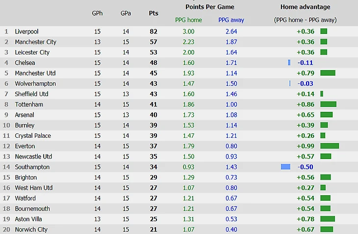Open Leicester City team page

(x=32, y=52)
